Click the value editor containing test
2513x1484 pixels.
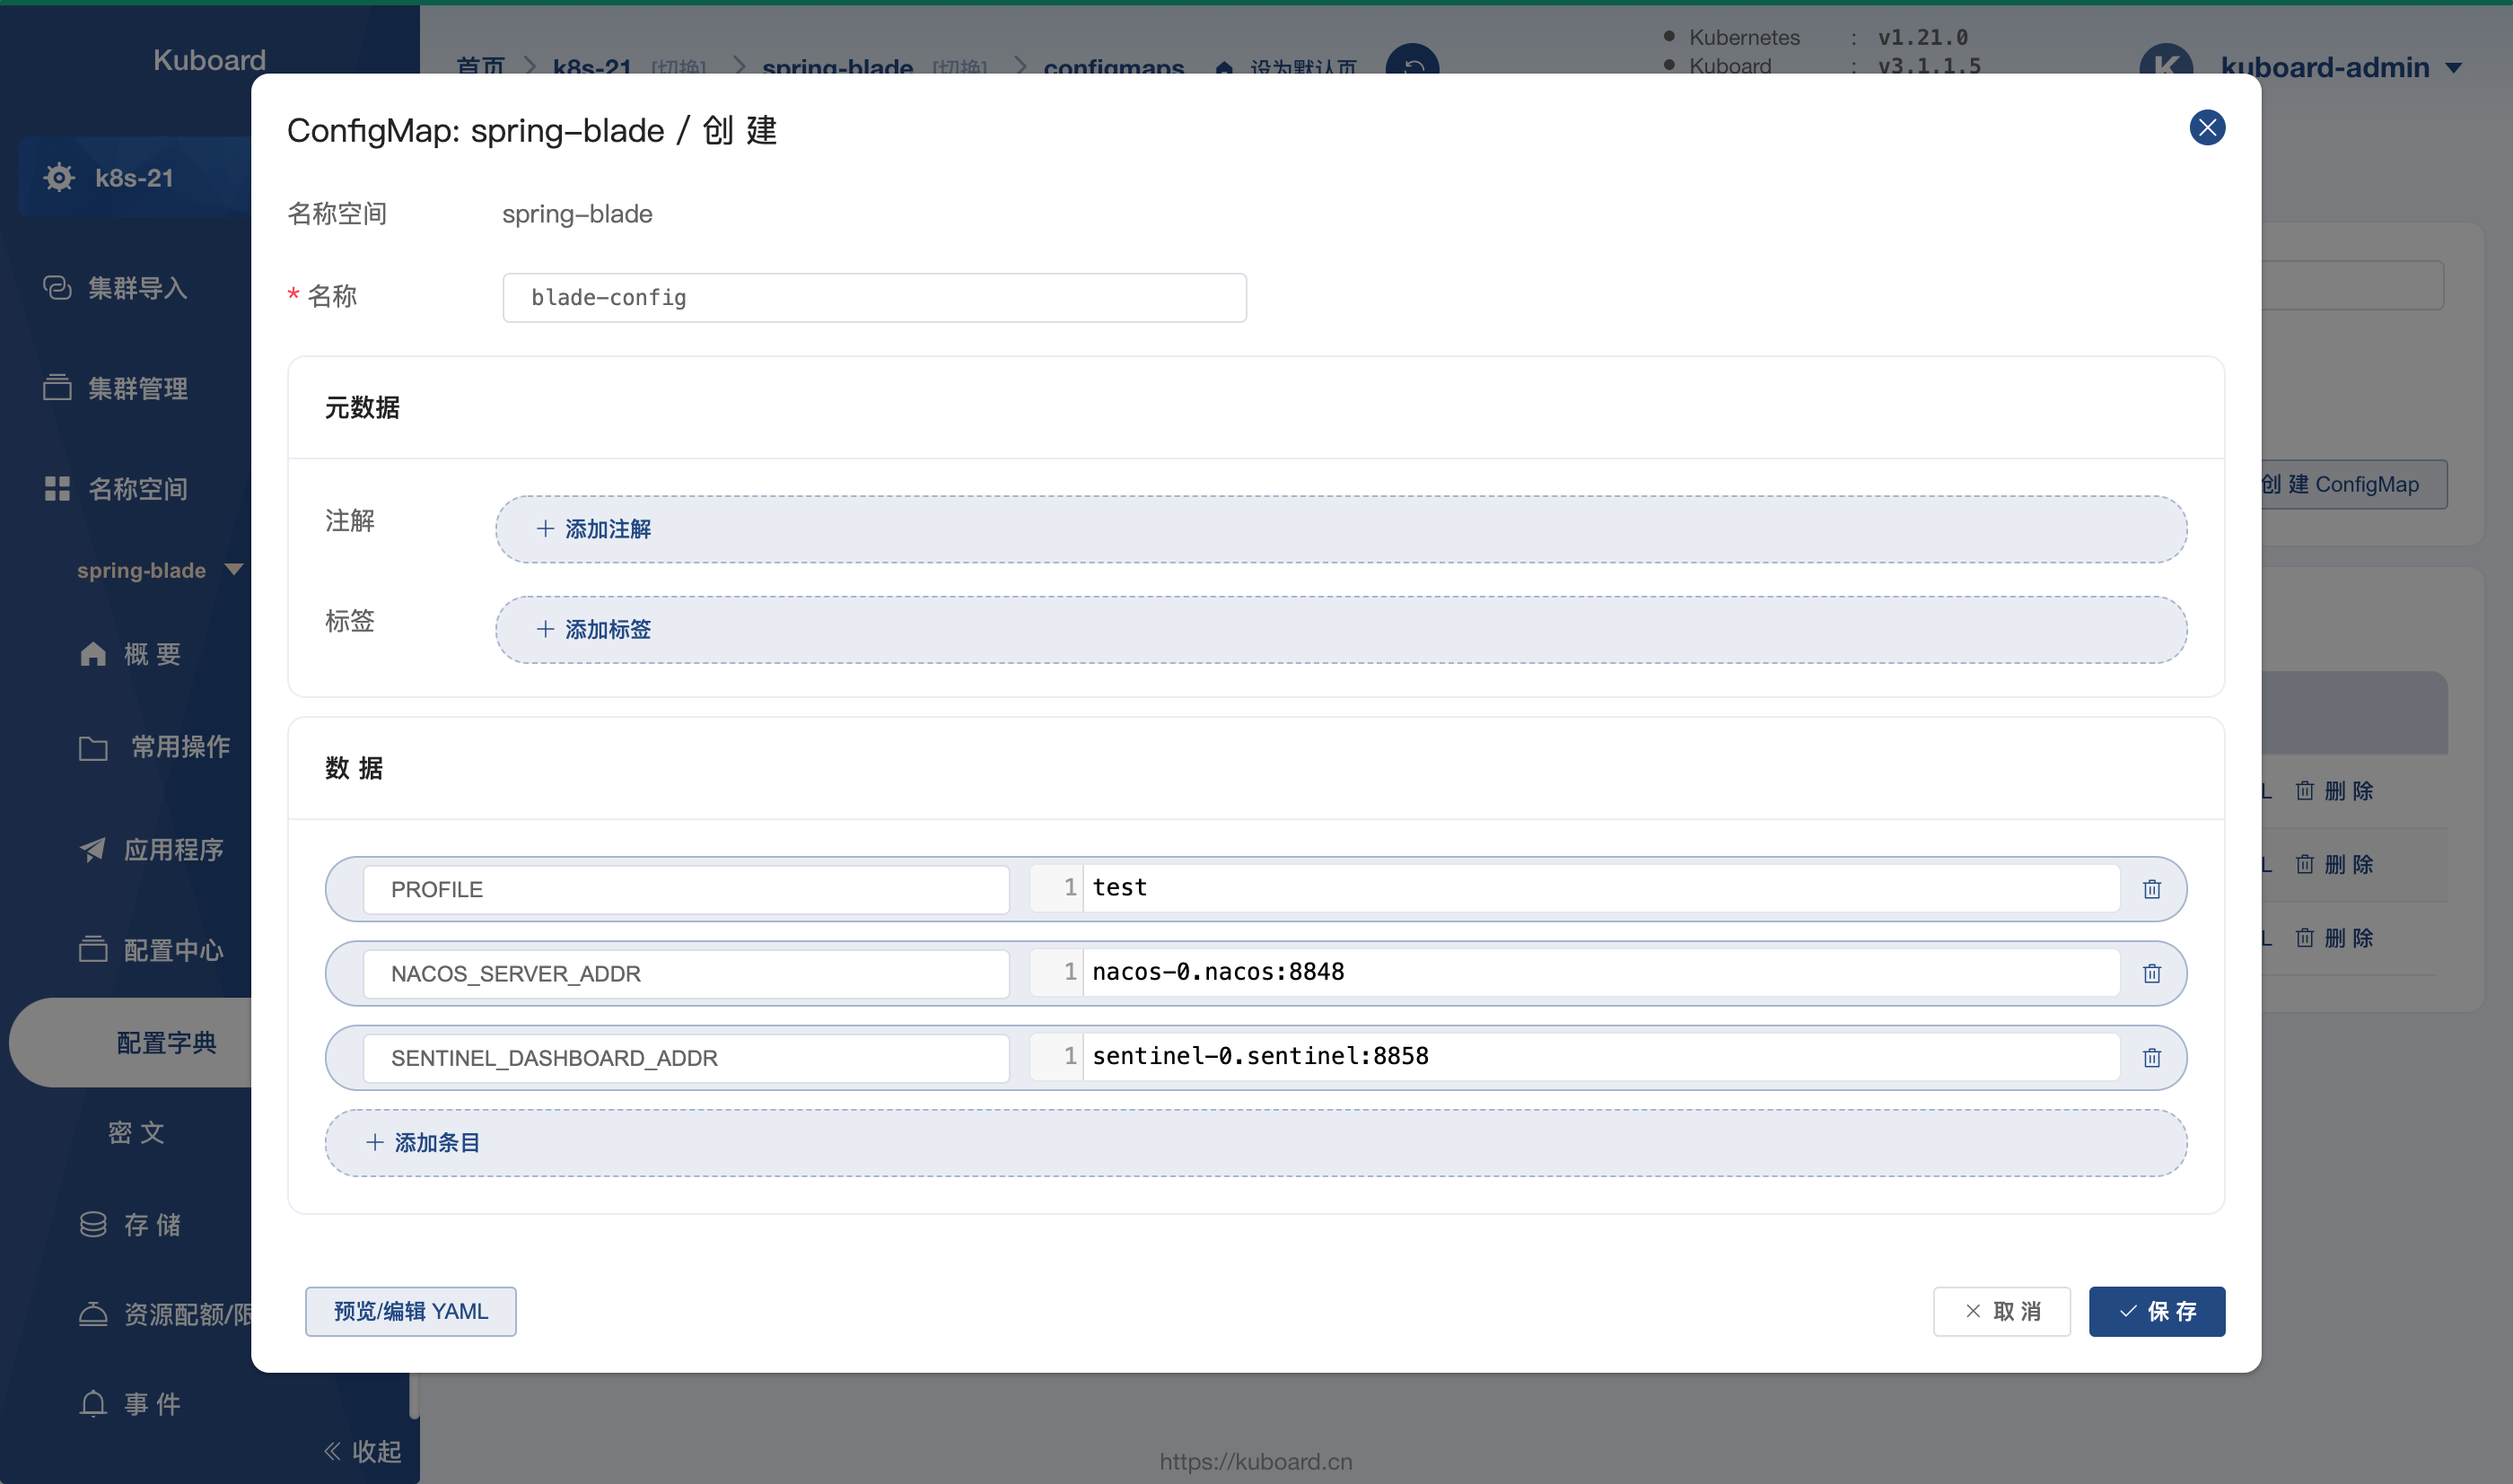[1575, 888]
